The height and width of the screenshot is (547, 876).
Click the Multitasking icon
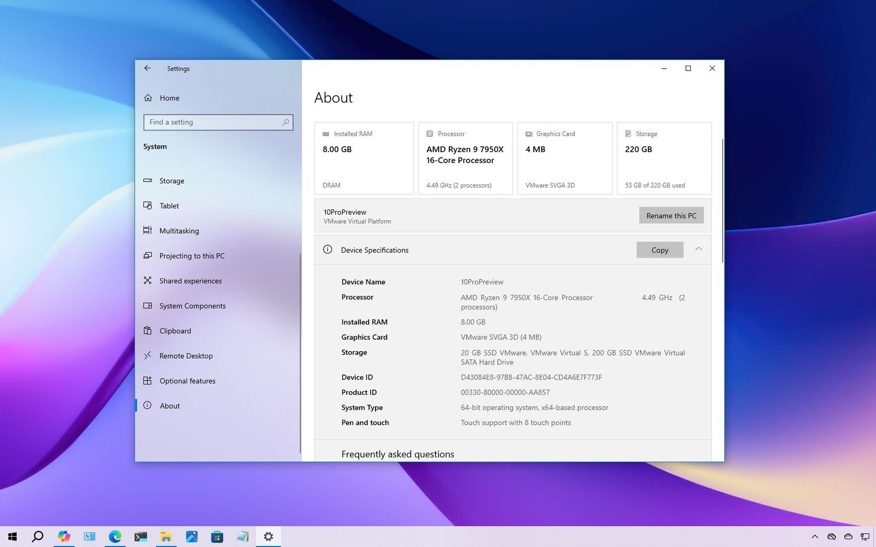tap(148, 231)
